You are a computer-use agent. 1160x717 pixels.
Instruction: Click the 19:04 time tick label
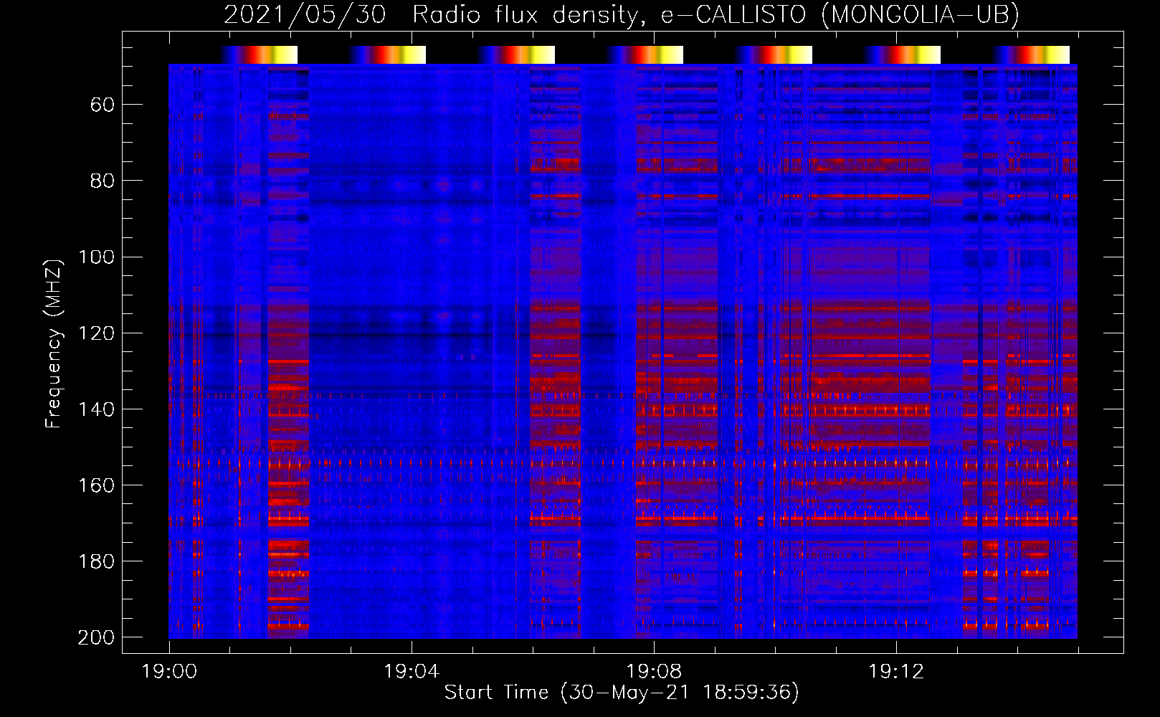[x=412, y=672]
